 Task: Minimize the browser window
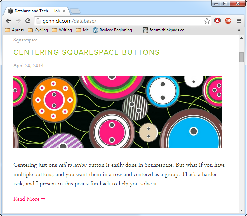click(216, 3)
